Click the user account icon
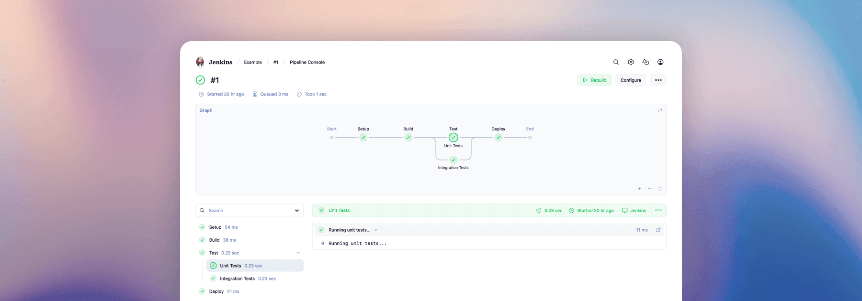The image size is (862, 301). pyautogui.click(x=660, y=62)
